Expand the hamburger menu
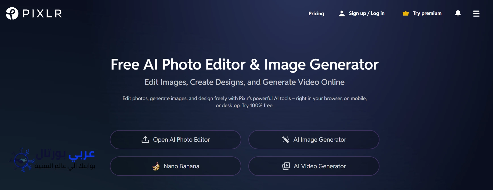 [x=476, y=14]
